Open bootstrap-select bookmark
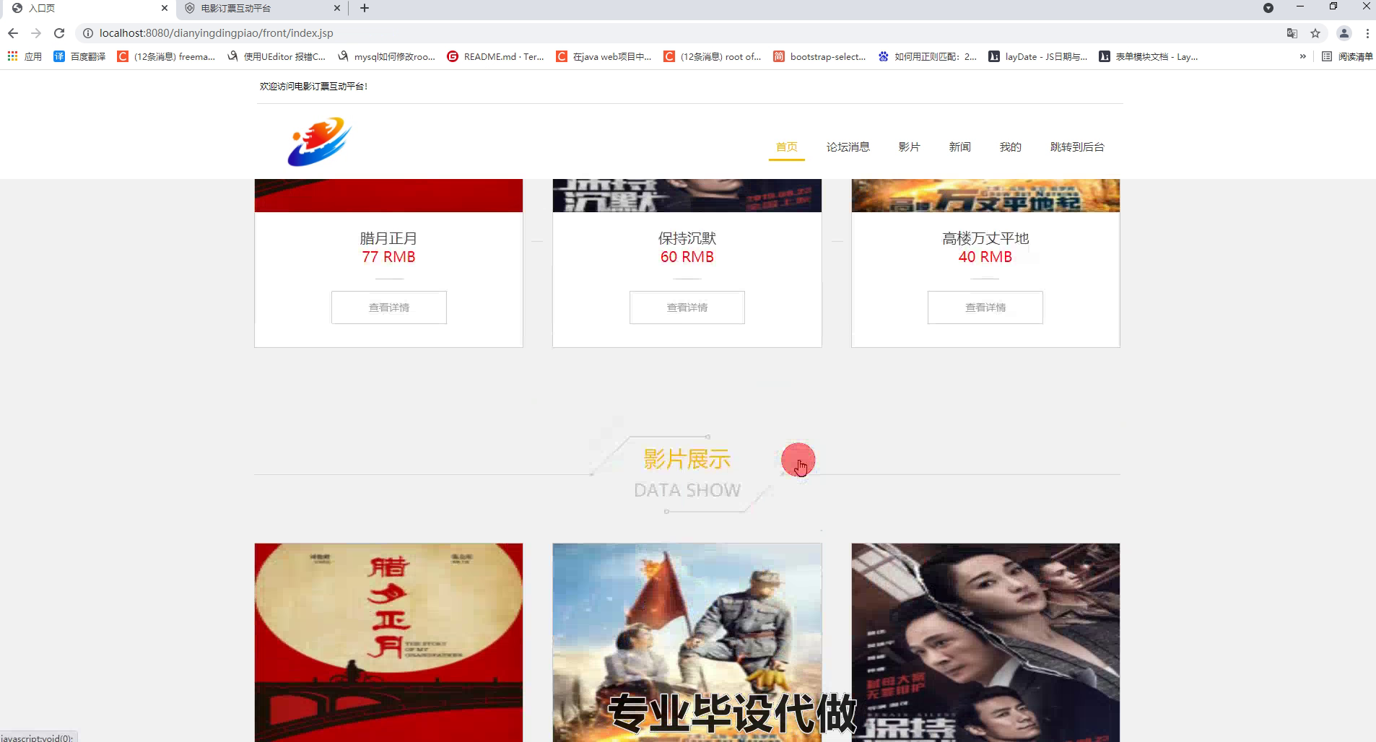Viewport: 1376px width, 742px height. click(819, 56)
